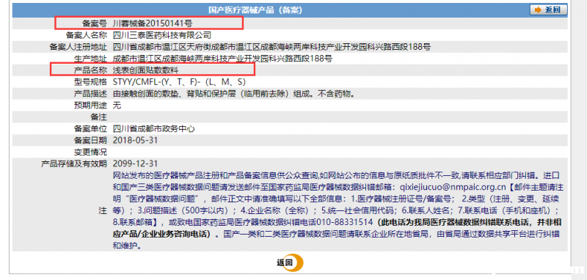Screen dimensions: 587x280
Task: Click the last notice line 和维护。
Action: (128, 246)
